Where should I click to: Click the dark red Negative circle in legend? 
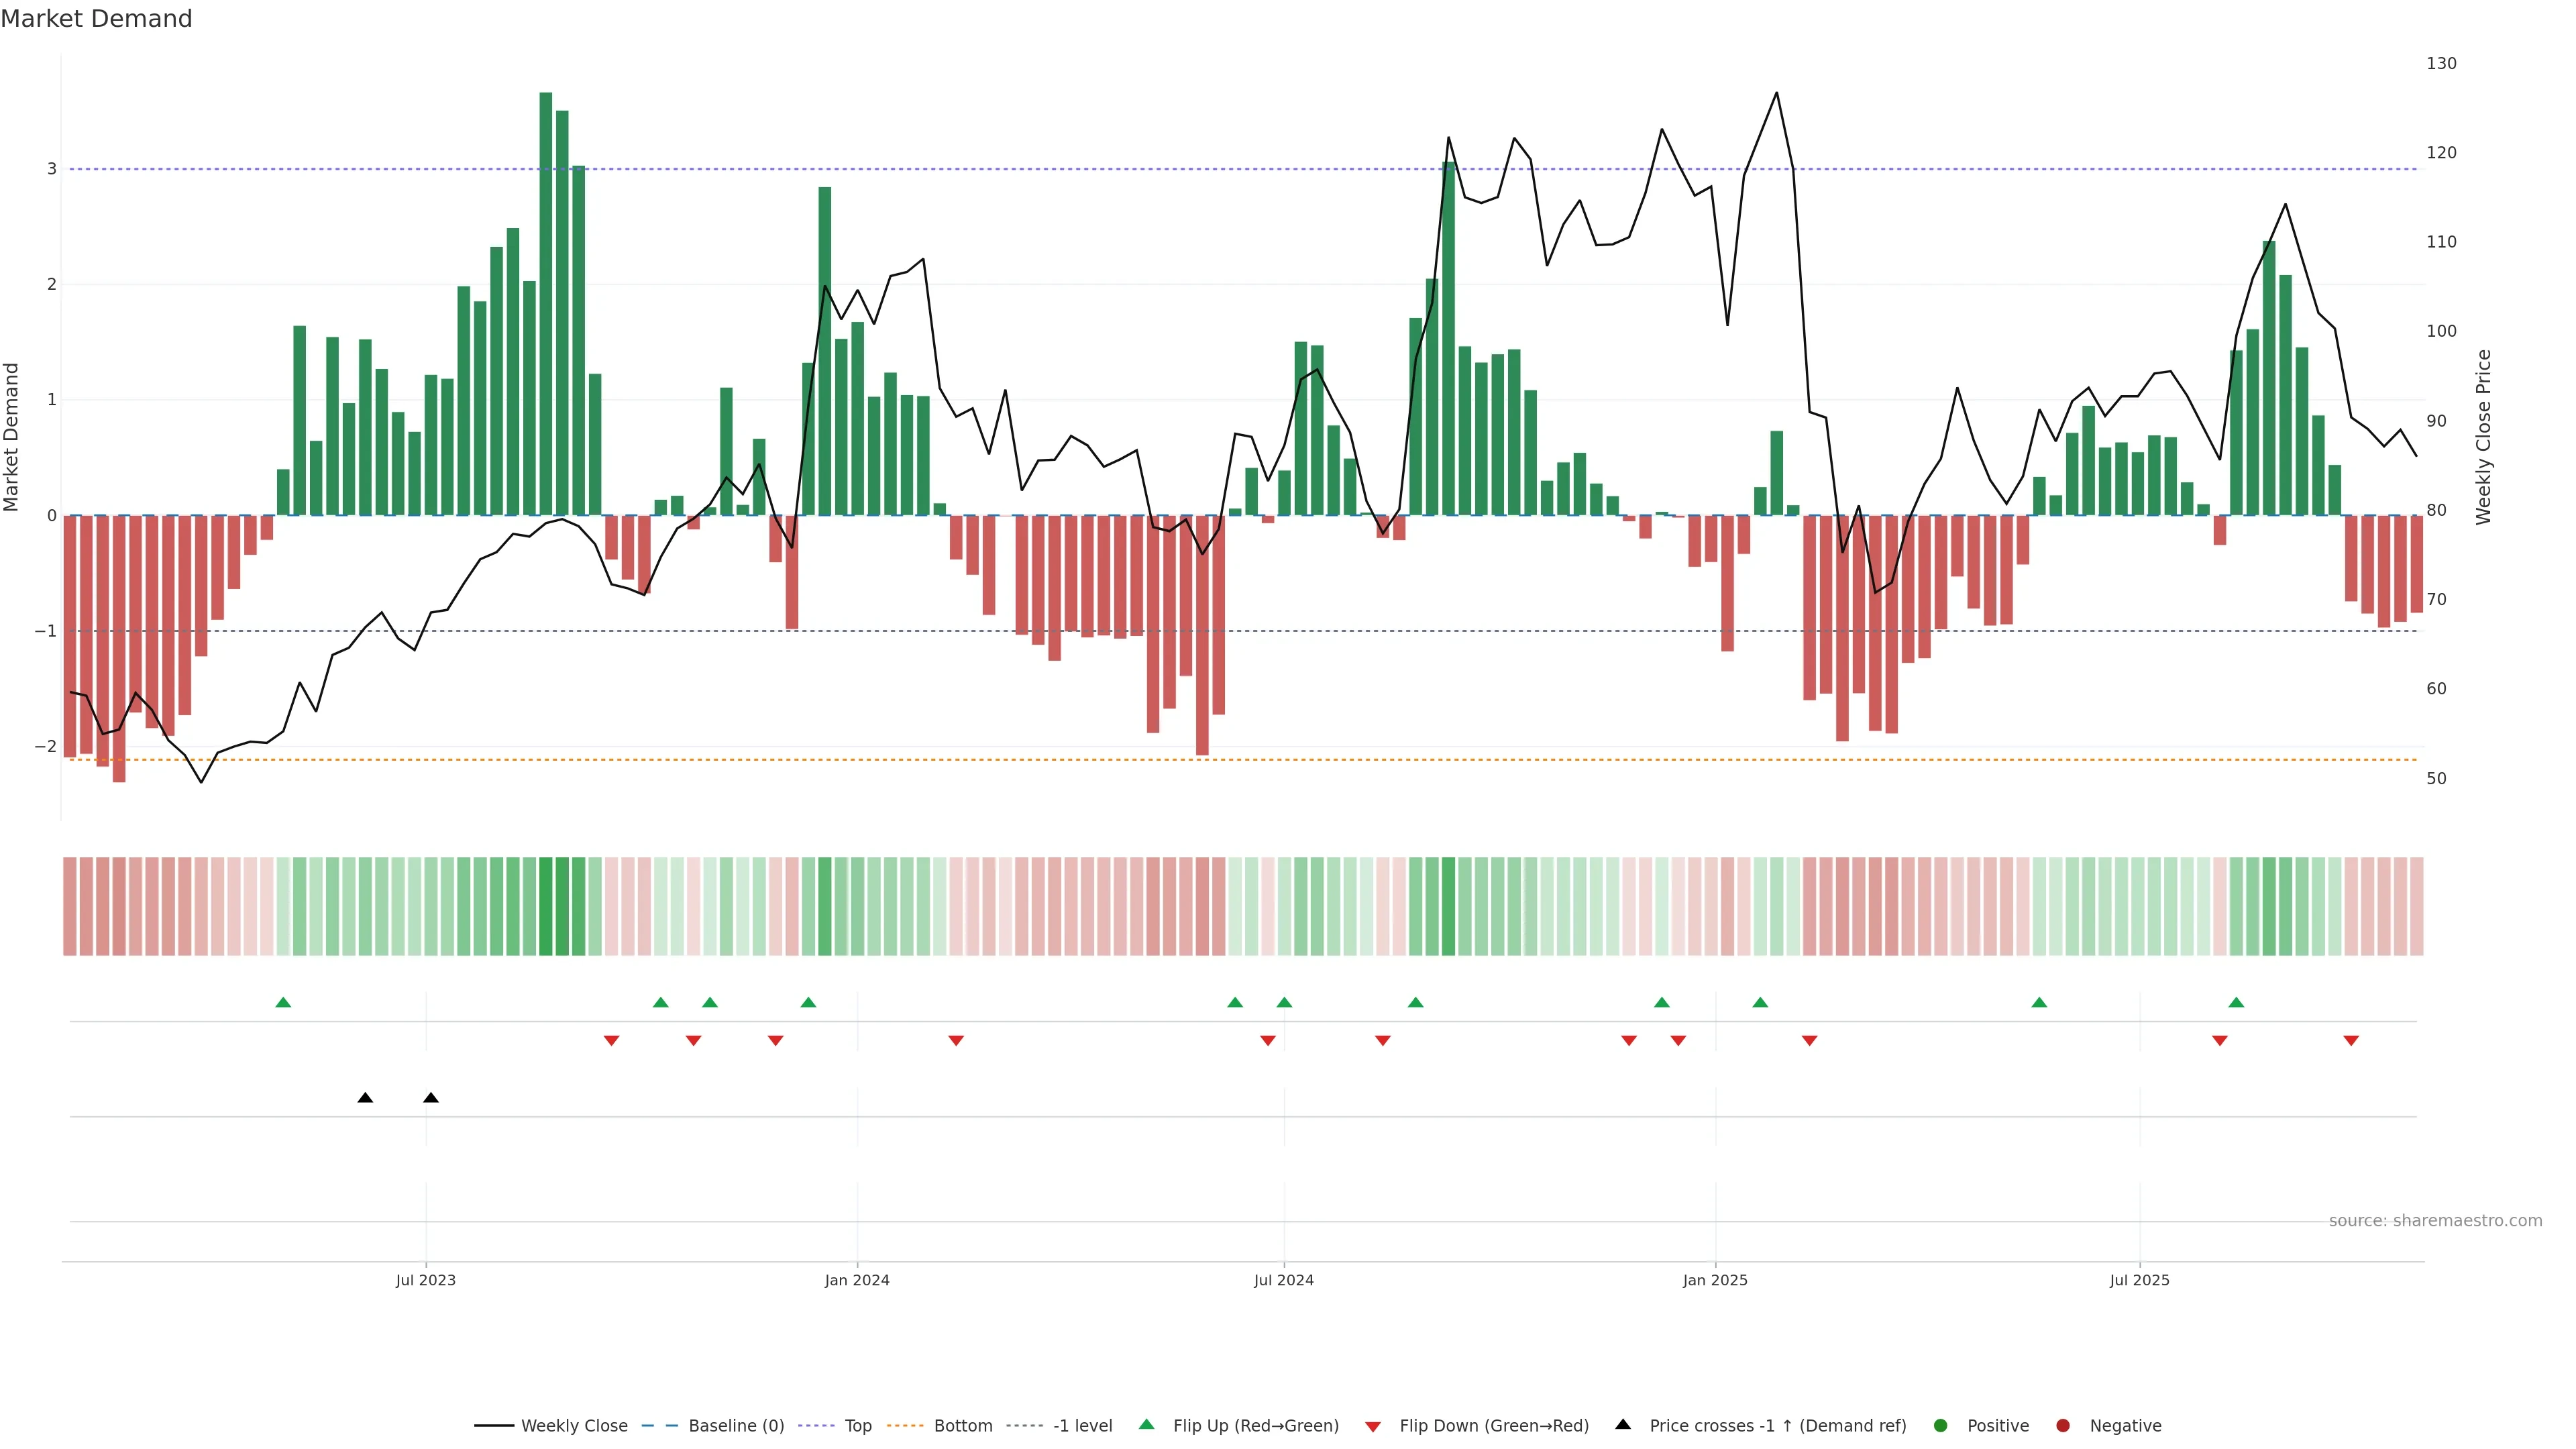tap(2062, 1425)
